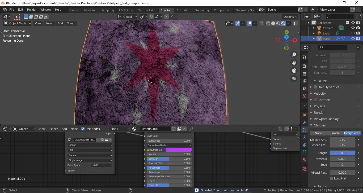Hide the Light object in viewport
This screenshot has height=193, width=363.
click(x=353, y=33)
